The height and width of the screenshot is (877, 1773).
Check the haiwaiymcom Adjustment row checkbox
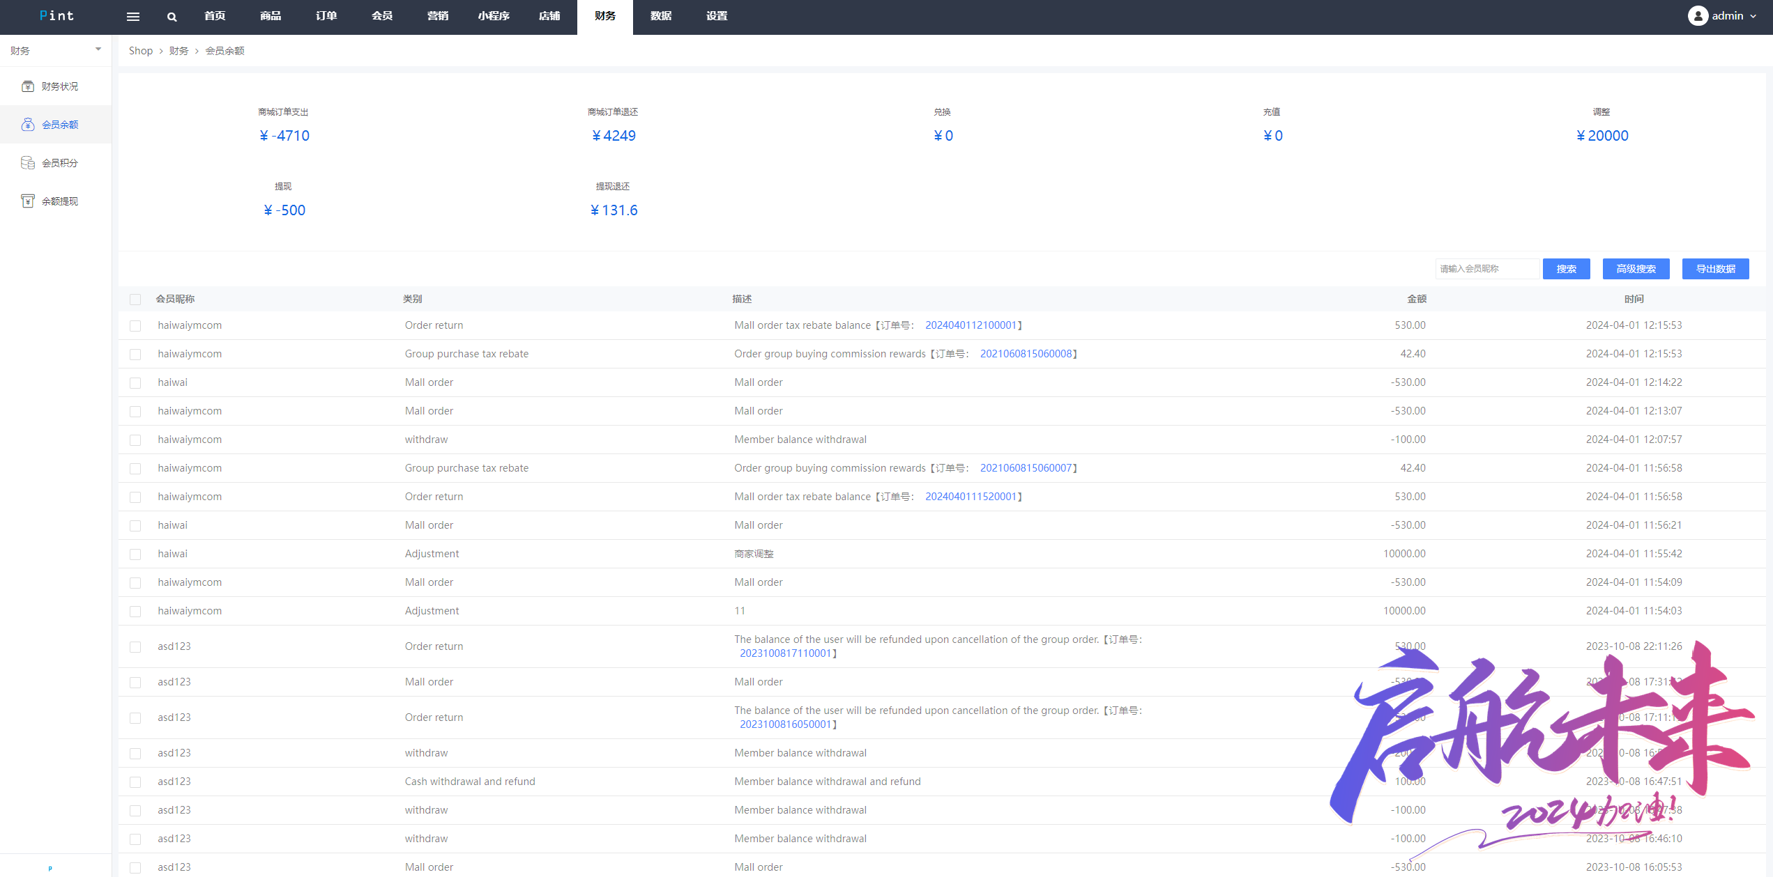click(135, 612)
